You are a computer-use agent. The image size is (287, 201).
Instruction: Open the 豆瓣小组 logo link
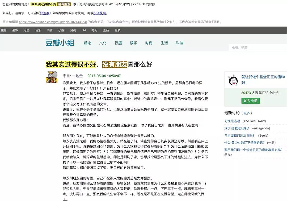pos(60,43)
